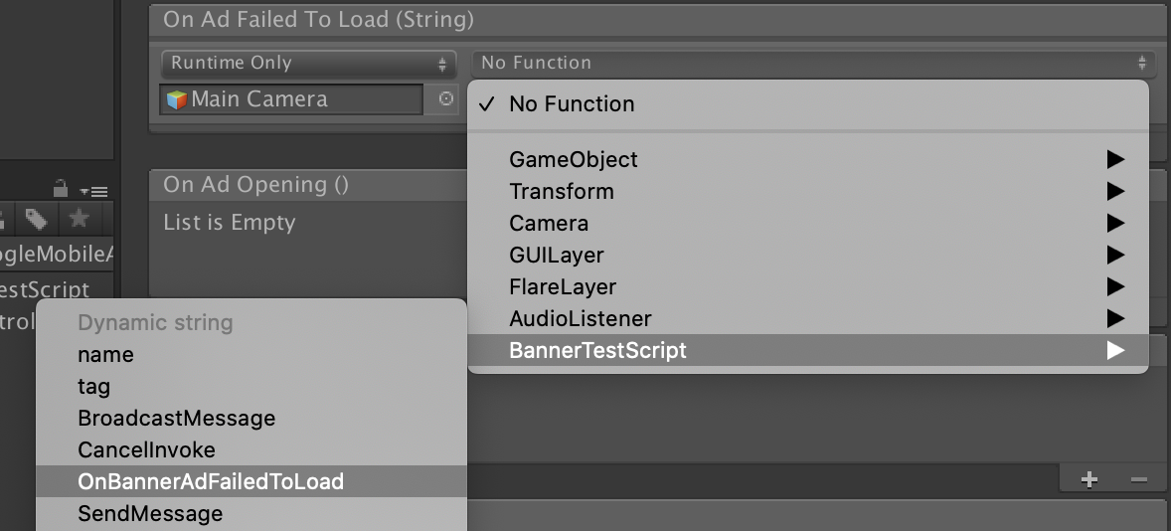Viewport: 1171px width, 531px height.
Task: Choose the Camera menu item
Action: 549,223
